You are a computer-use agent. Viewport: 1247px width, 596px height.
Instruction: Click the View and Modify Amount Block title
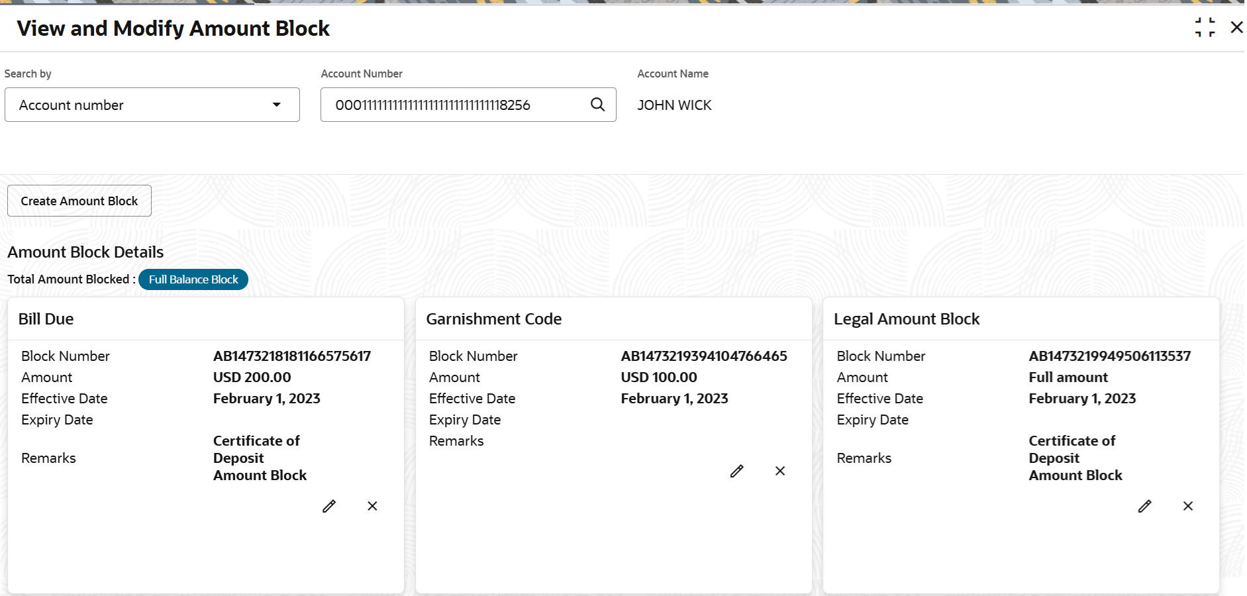[x=173, y=28]
